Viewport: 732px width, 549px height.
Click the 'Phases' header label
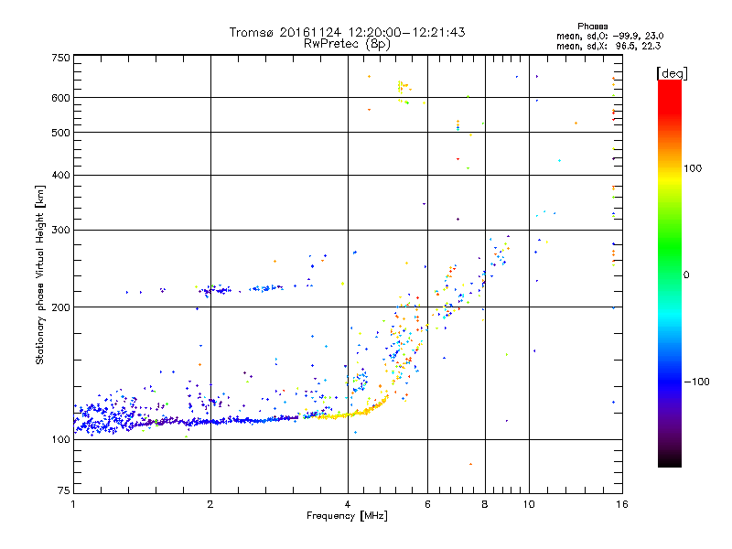click(x=592, y=27)
